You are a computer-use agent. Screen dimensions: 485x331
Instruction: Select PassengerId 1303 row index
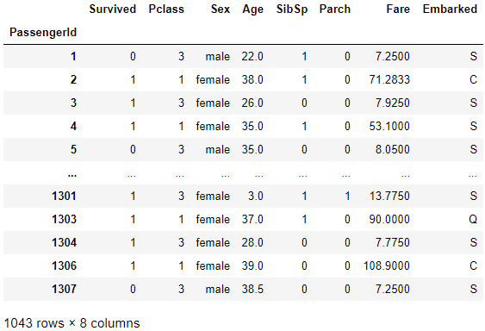(64, 219)
